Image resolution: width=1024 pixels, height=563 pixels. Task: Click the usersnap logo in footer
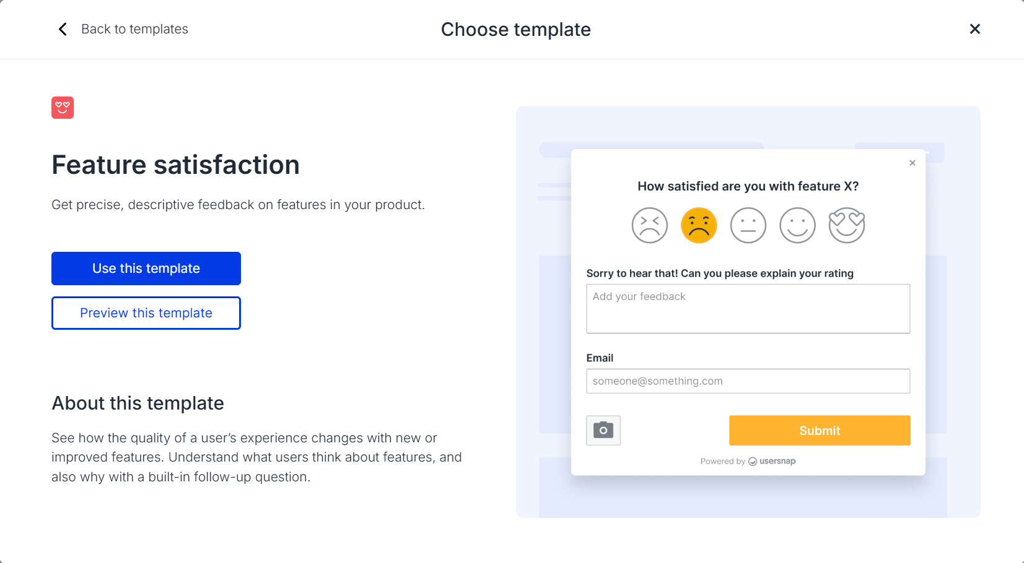(772, 462)
